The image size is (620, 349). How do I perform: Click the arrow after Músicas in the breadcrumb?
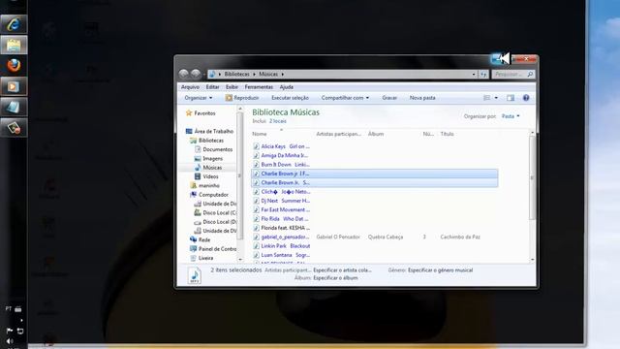(283, 74)
